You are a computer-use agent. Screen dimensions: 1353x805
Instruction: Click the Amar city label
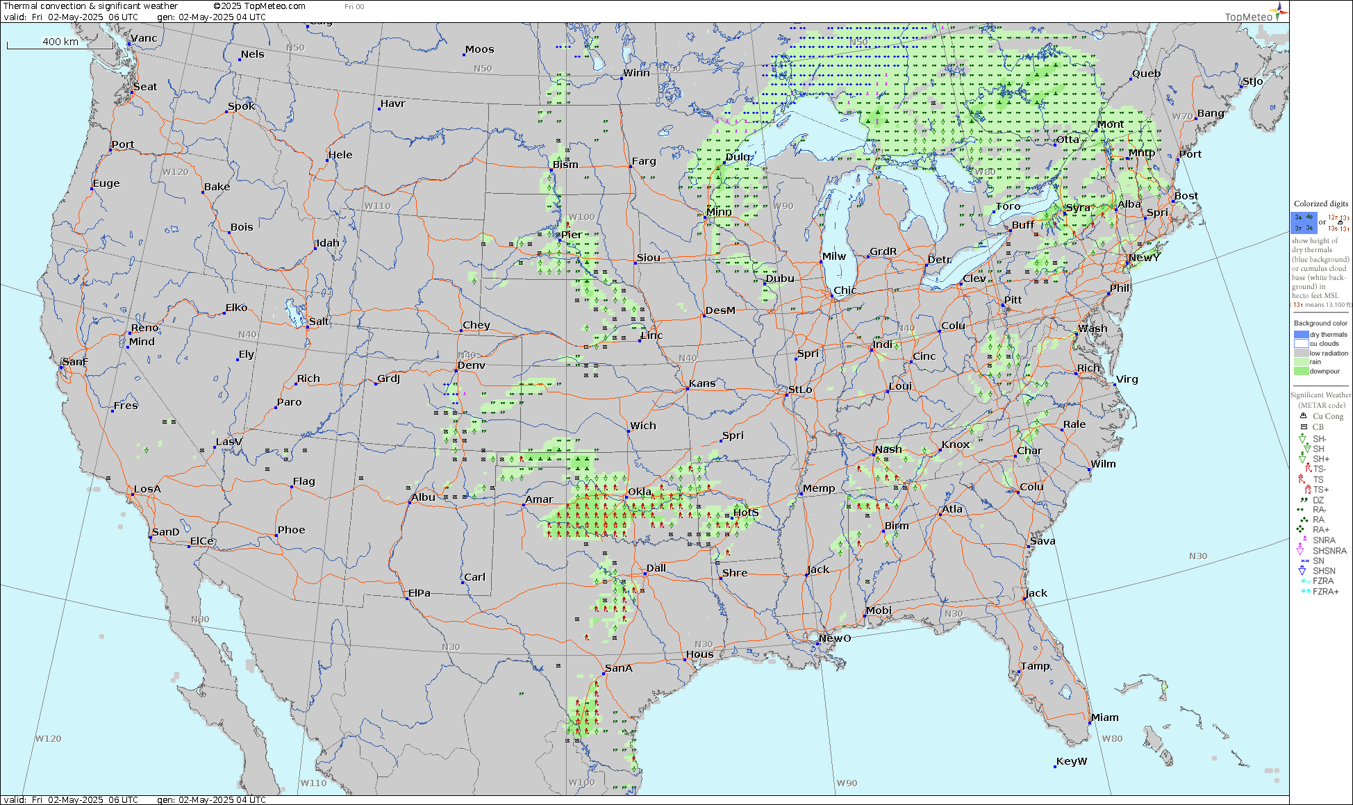pos(539,499)
